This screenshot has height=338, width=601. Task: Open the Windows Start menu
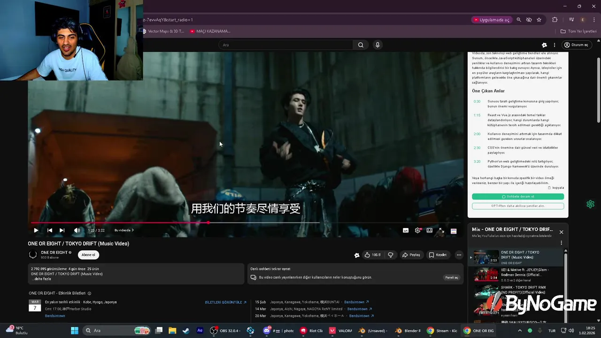[75, 330]
